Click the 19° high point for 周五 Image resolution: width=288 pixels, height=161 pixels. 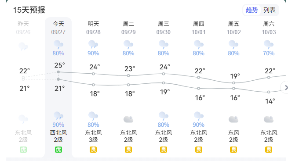coord(233,83)
